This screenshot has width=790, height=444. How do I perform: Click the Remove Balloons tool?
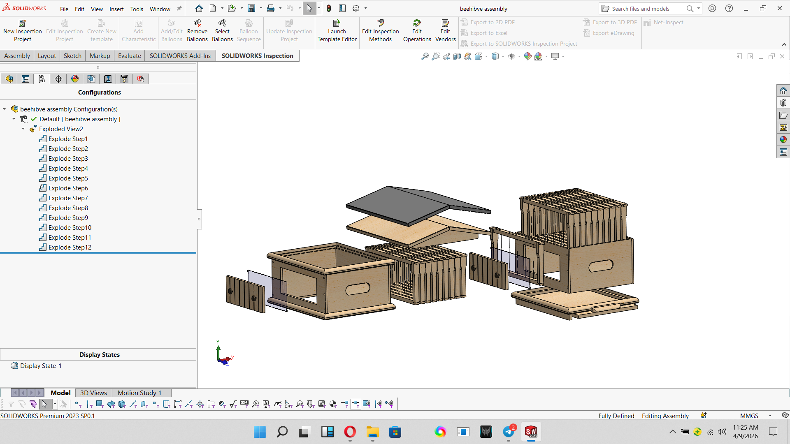click(197, 31)
